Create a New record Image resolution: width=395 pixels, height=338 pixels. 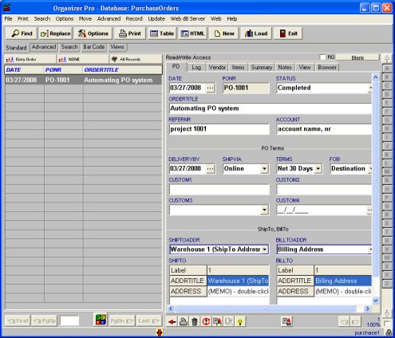click(224, 33)
